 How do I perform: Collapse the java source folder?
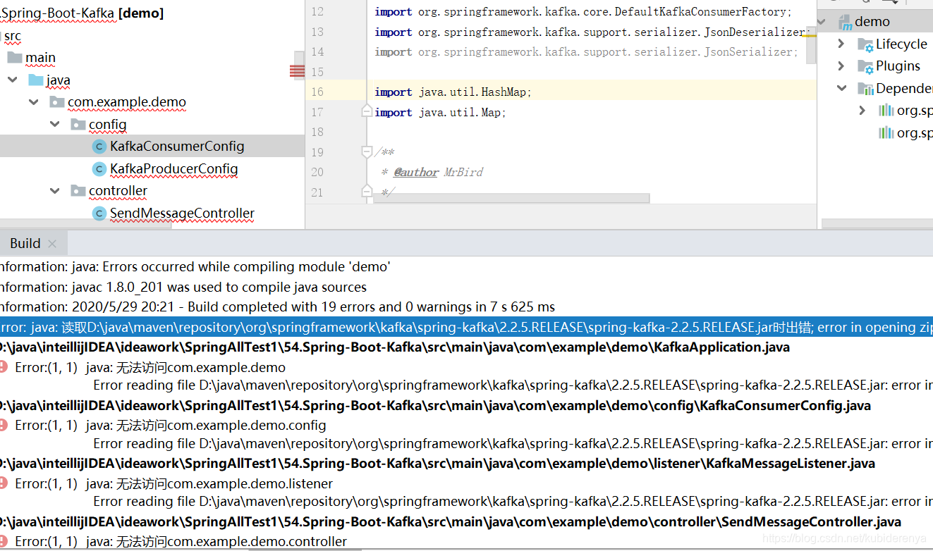[13, 80]
